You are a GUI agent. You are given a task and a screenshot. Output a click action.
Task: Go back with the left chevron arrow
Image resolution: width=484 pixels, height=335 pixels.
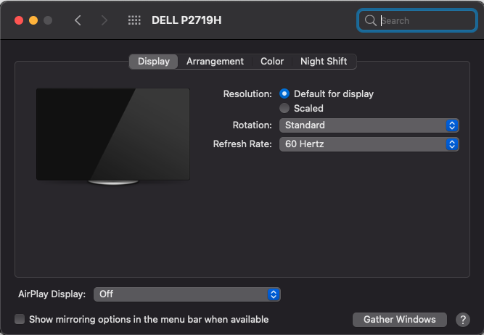click(78, 21)
